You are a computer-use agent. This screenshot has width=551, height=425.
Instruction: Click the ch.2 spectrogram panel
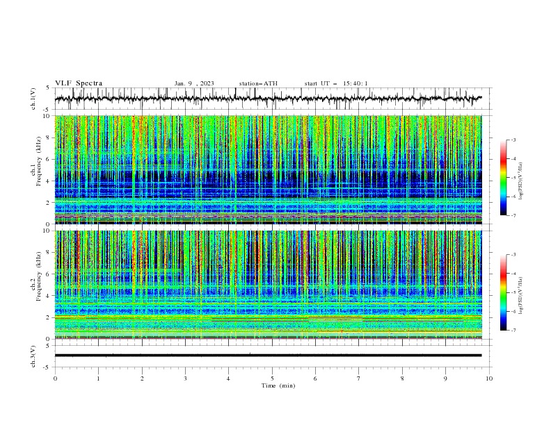tap(268, 285)
